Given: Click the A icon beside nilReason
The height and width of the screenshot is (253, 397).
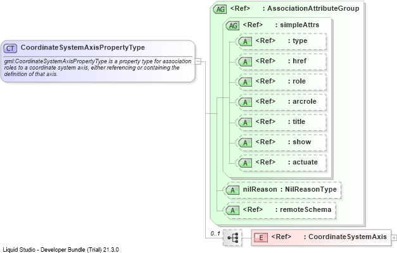Looking at the screenshot, I should (232, 190).
